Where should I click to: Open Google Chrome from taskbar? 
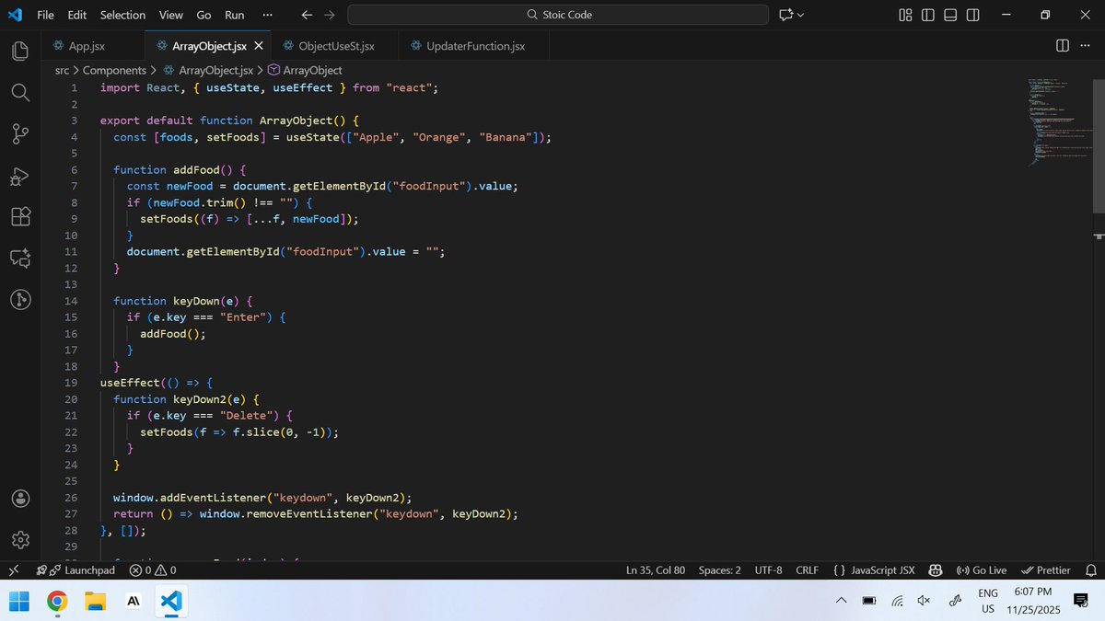[x=57, y=601]
